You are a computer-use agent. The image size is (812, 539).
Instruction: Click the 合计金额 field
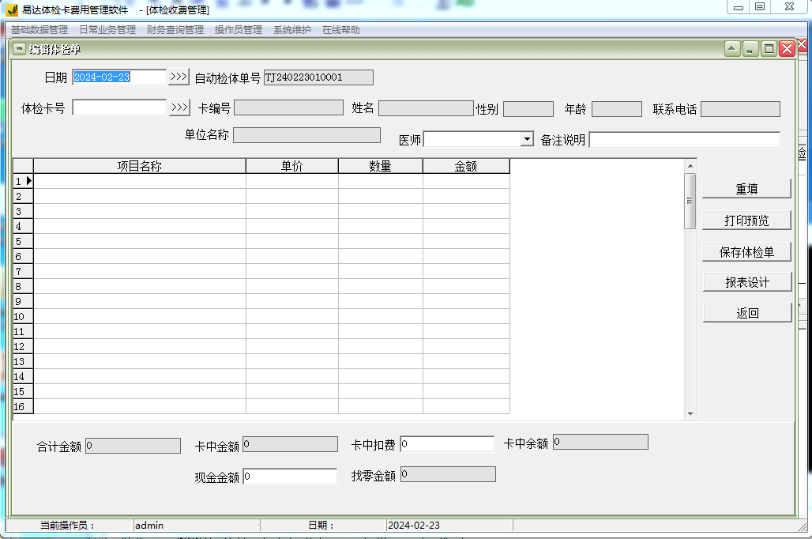133,446
